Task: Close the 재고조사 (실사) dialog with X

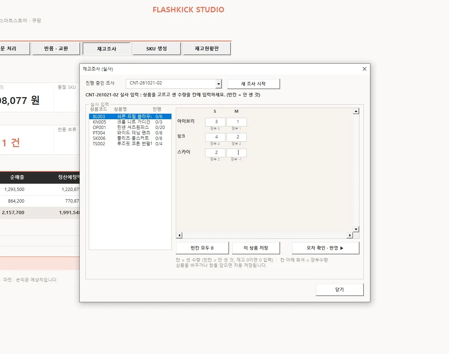Action: pyautogui.click(x=365, y=69)
